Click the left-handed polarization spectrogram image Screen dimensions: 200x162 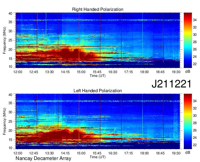(x=98, y=121)
